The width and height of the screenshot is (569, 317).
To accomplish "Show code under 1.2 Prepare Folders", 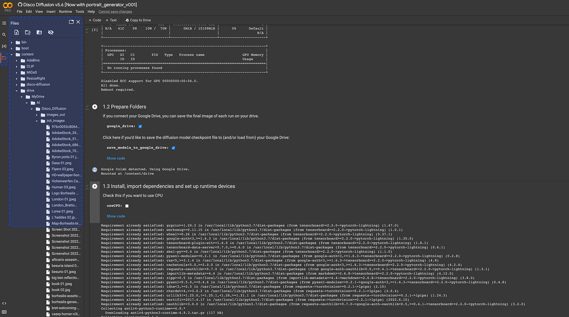I will pos(116,158).
